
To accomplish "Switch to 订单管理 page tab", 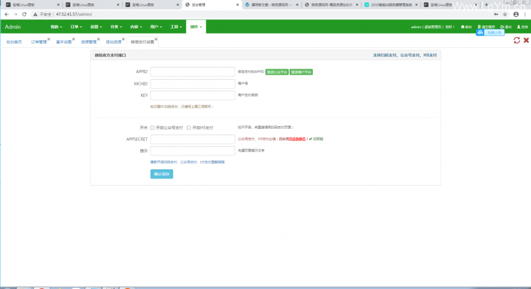I will pos(39,42).
